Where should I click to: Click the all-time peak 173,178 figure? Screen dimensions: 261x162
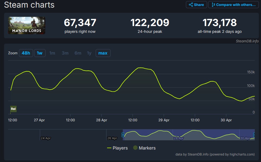(x=220, y=23)
